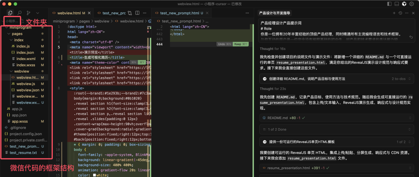Open the Source Control view icon

[28, 13]
